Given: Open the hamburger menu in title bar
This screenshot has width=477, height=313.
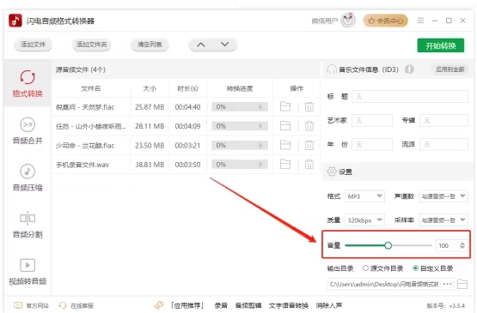Looking at the screenshot, I should tap(420, 21).
